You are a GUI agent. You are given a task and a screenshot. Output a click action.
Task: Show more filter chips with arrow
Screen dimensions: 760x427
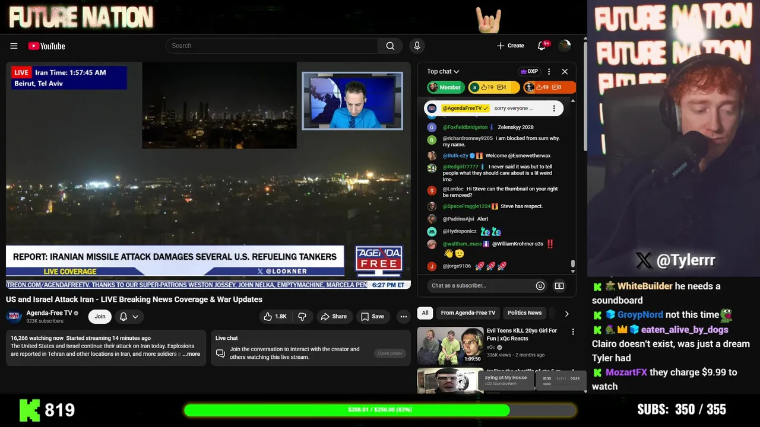point(566,314)
